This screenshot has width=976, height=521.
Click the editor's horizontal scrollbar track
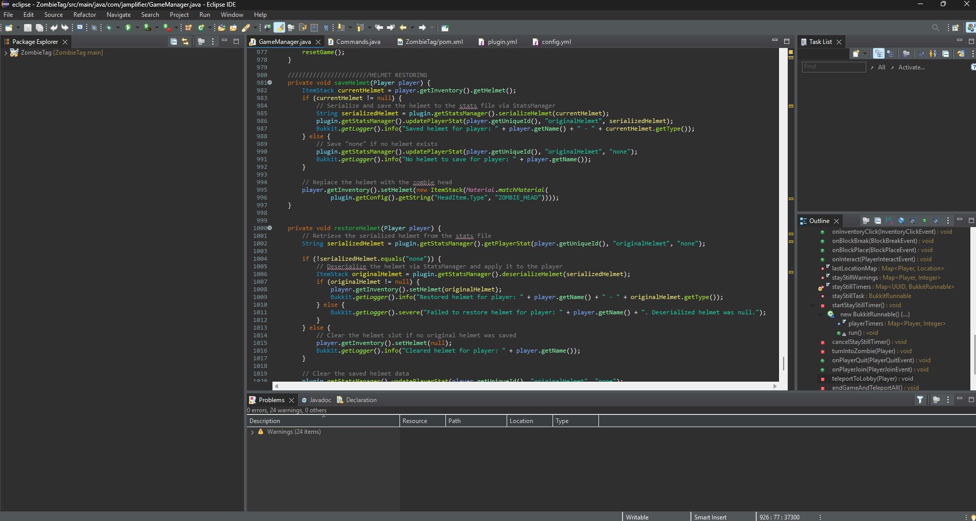[524, 386]
